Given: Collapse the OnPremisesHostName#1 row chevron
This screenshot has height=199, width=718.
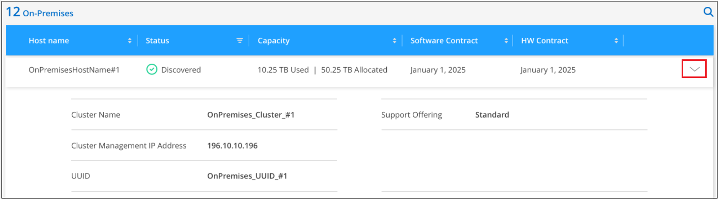Looking at the screenshot, I should click(x=694, y=70).
